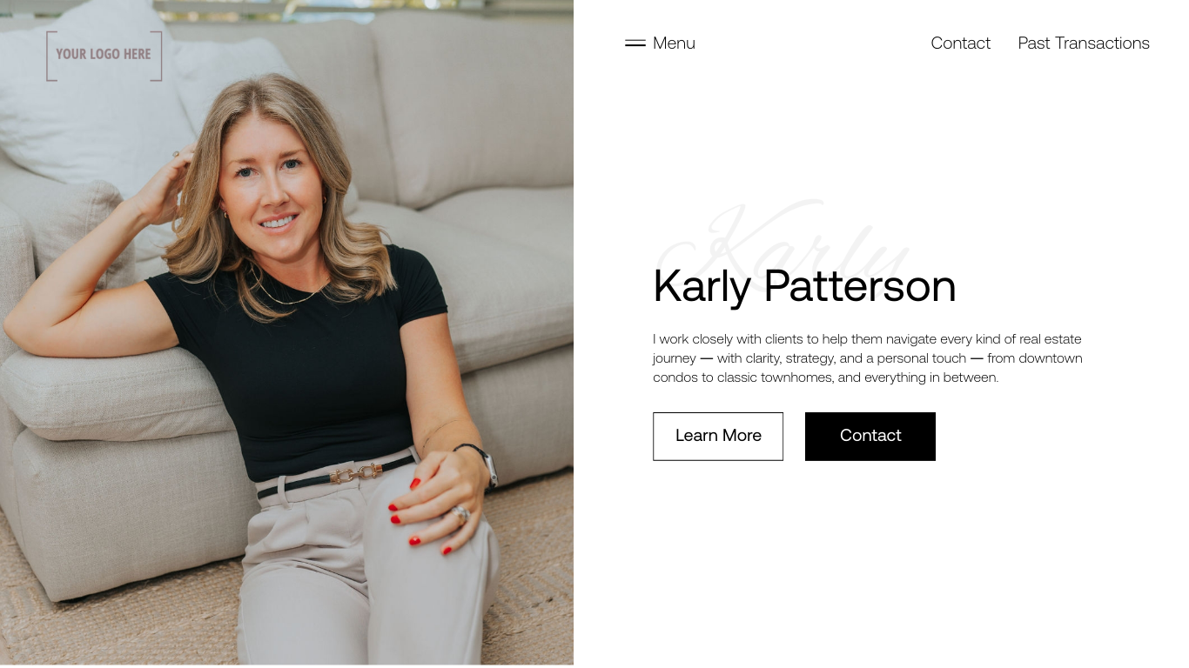
Task: Click the 'Your Logo Here' logo
Action: pyautogui.click(x=104, y=56)
